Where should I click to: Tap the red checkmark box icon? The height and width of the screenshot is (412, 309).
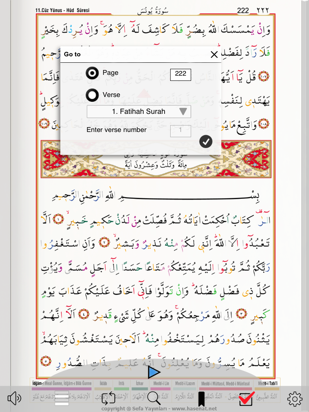coord(247,398)
